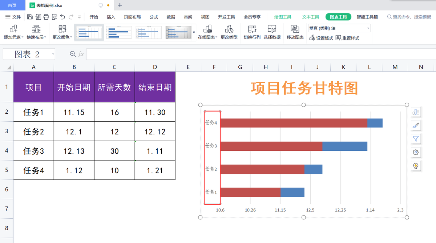This screenshot has width=436, height=243.
Task: Expand the Name Box dropdown arrow
Action: [53, 54]
